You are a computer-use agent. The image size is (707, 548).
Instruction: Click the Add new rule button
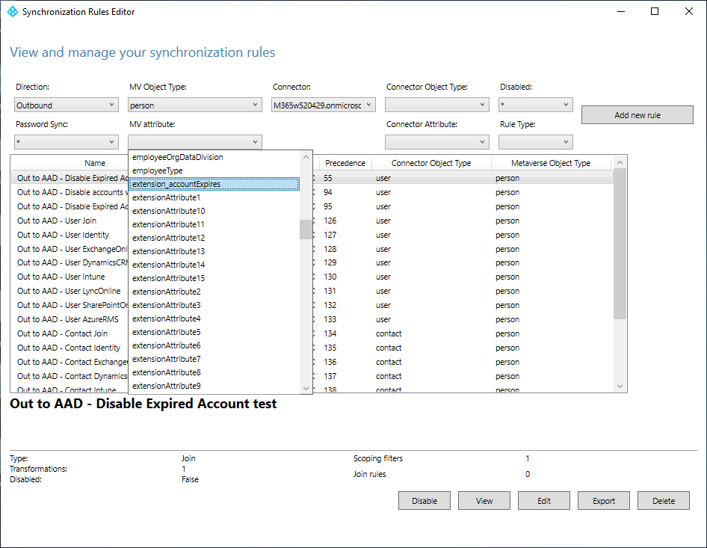point(637,115)
